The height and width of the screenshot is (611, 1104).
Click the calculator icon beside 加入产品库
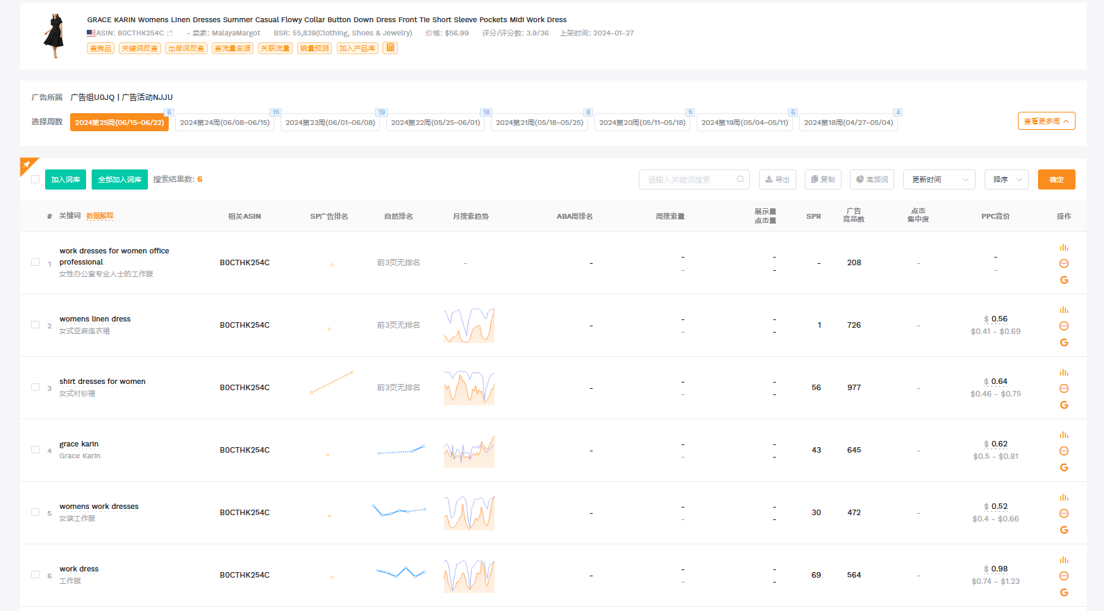[390, 48]
